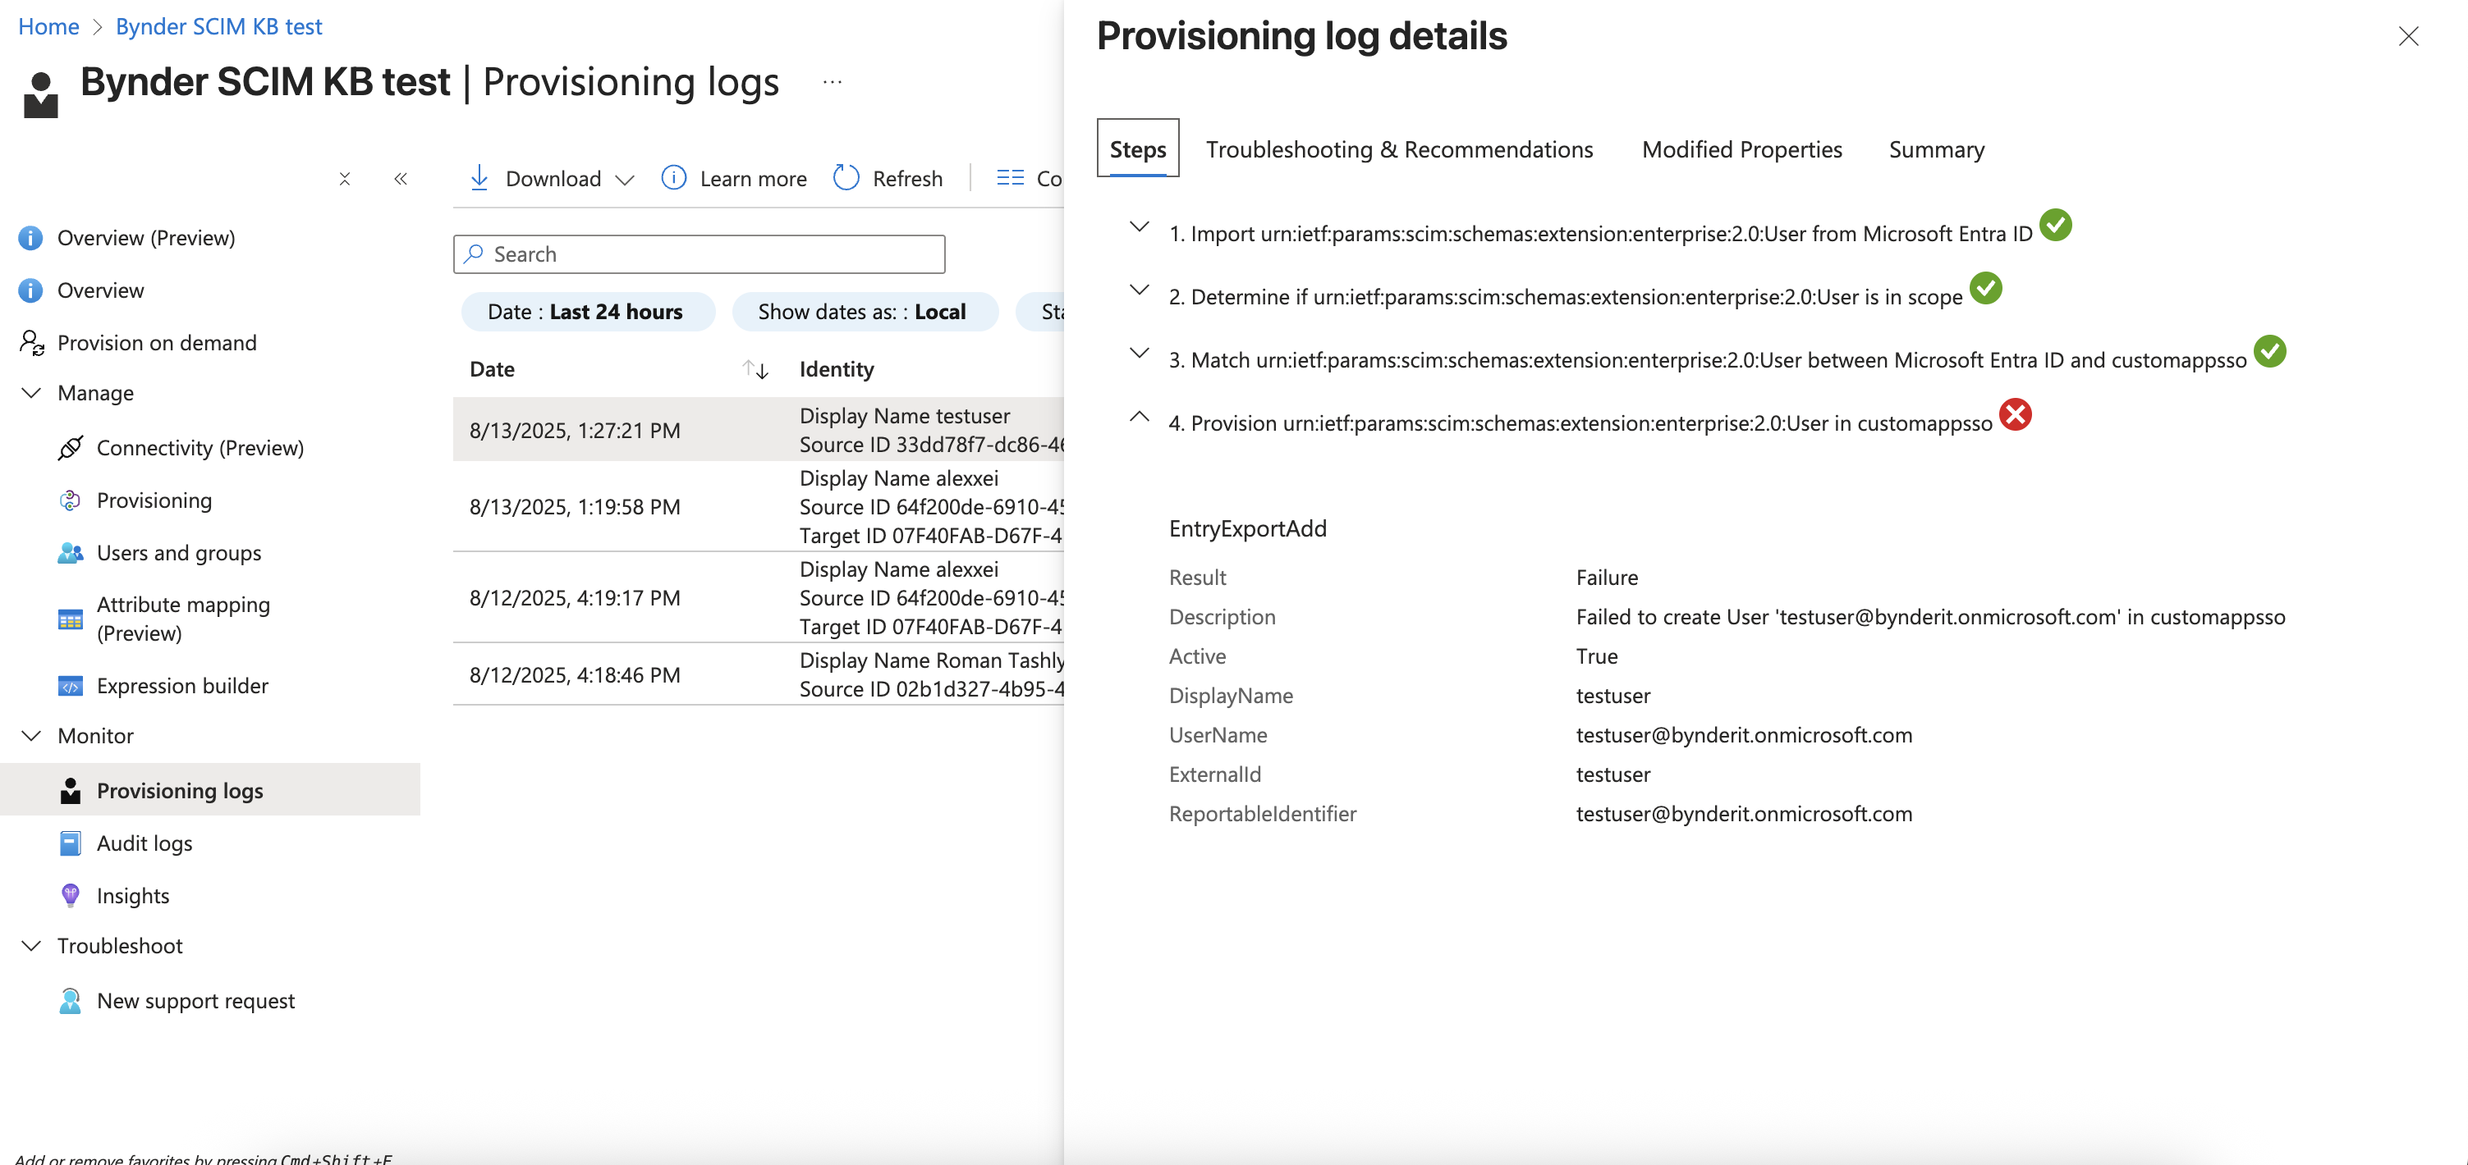This screenshot has width=2468, height=1165.
Task: Click the New support request icon
Action: (70, 1001)
